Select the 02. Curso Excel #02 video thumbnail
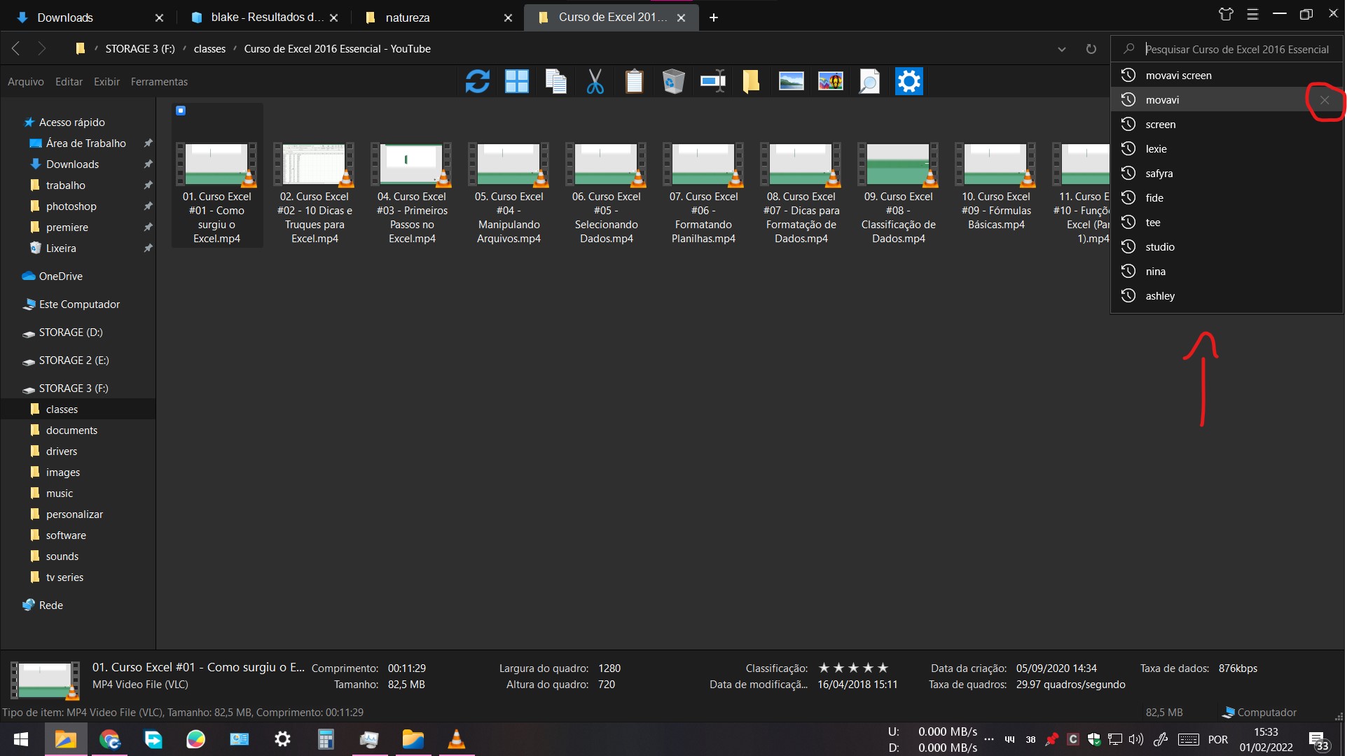 tap(314, 165)
